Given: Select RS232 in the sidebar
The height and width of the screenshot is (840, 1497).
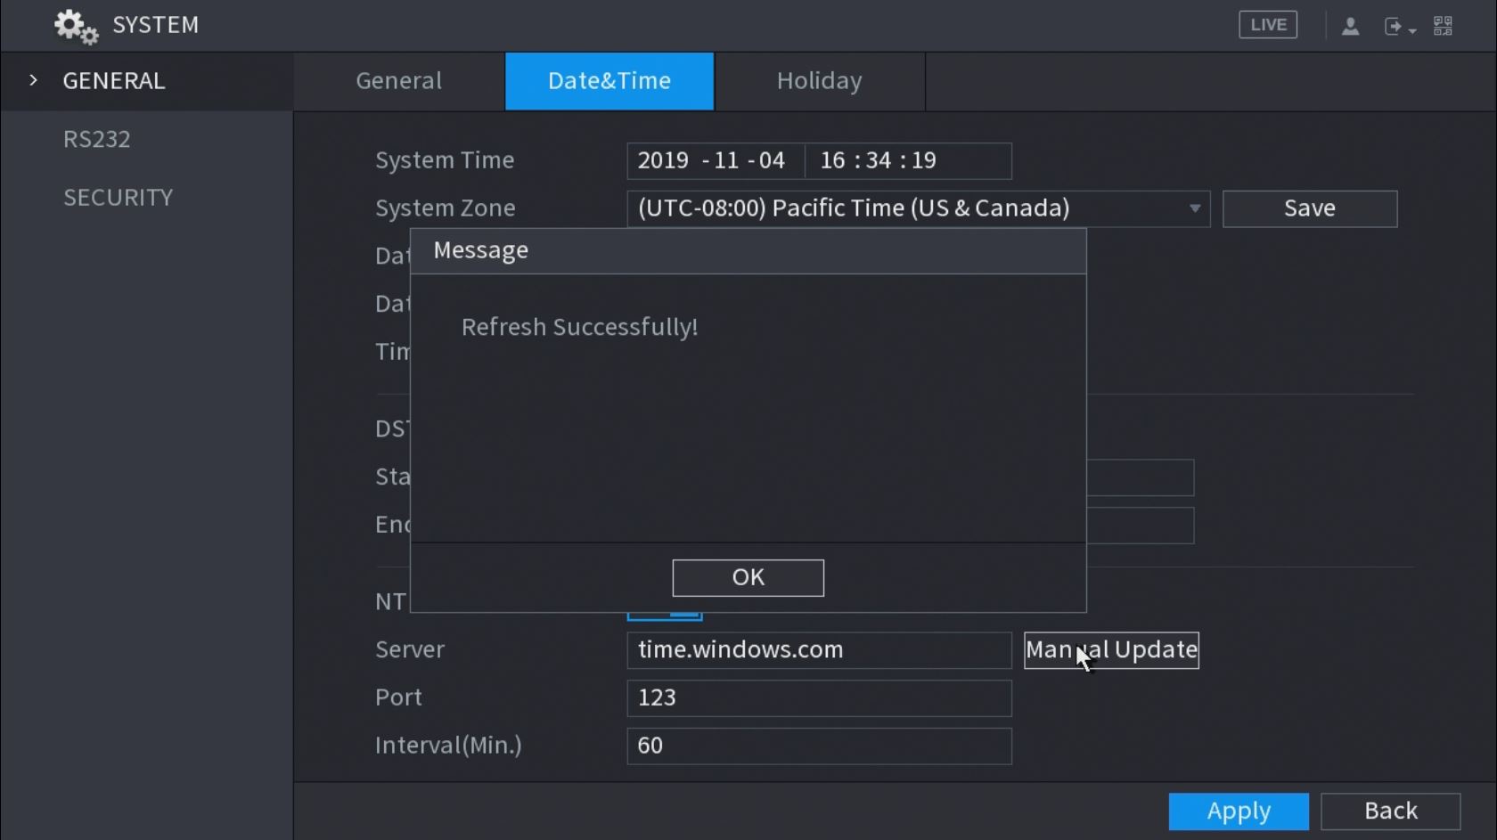Looking at the screenshot, I should (x=97, y=139).
